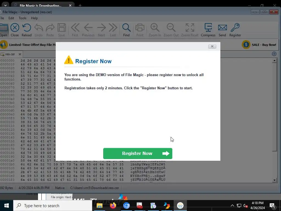Open the Tools menu
This screenshot has height=211, width=281.
(23, 18)
